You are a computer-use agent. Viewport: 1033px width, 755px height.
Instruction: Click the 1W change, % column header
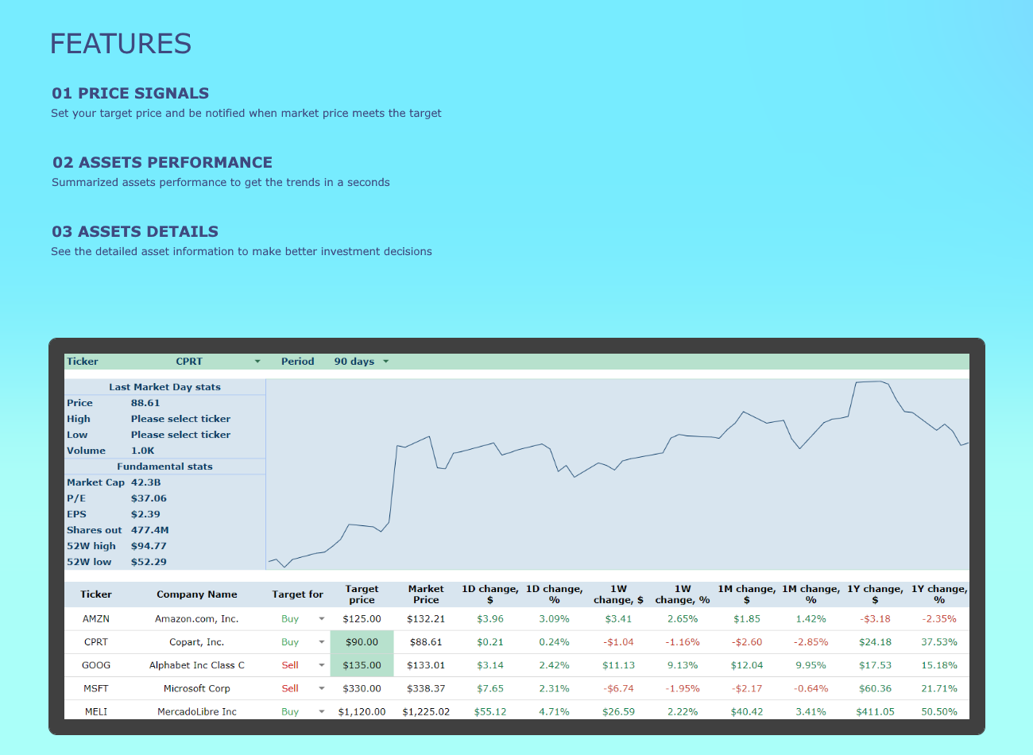tap(683, 594)
